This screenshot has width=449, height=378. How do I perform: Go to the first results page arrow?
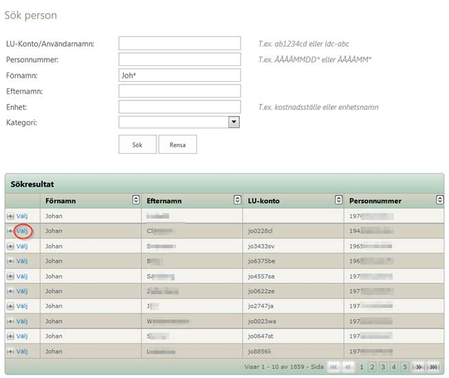click(333, 367)
